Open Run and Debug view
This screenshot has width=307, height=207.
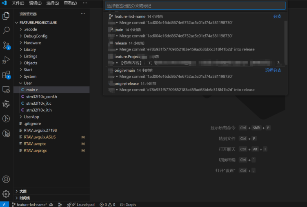pyautogui.click(x=6, y=60)
